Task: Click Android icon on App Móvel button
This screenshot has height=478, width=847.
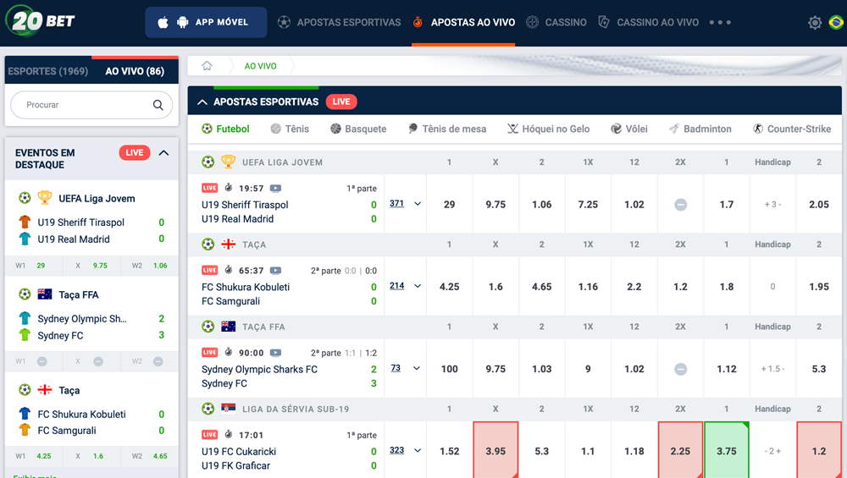Action: pyautogui.click(x=183, y=22)
